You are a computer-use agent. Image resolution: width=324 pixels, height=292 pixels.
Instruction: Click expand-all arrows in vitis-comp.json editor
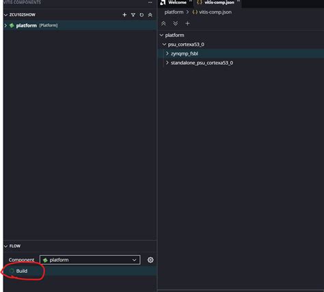(175, 23)
